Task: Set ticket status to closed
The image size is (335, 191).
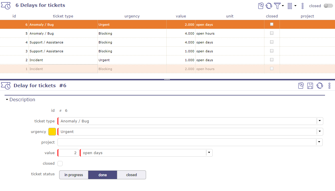Action: point(131,175)
